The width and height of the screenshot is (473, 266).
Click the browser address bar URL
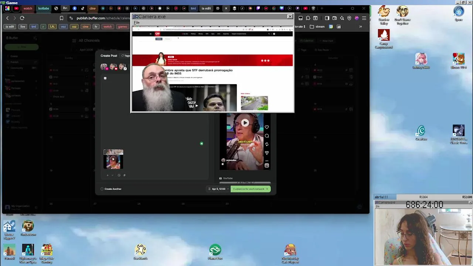coord(103,18)
